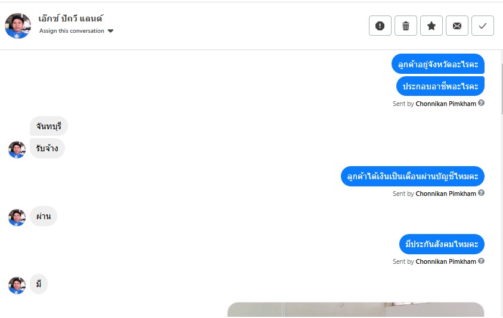Click help icon under มีประกันสังคมไหมคะ message
Viewport: 503px width, 318px height.
click(x=481, y=261)
